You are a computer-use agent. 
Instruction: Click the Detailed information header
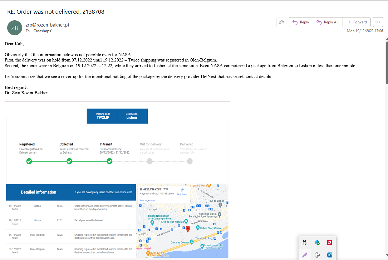click(x=39, y=192)
